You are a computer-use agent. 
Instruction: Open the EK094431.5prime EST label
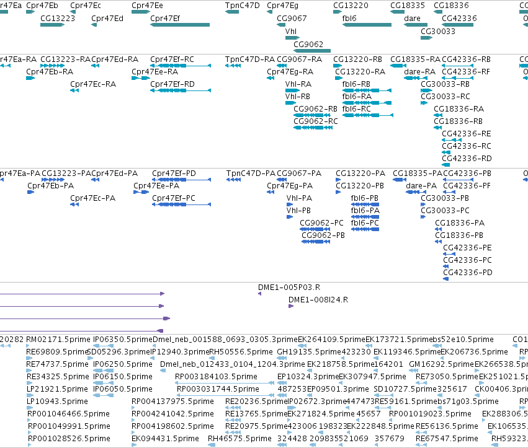165,439
